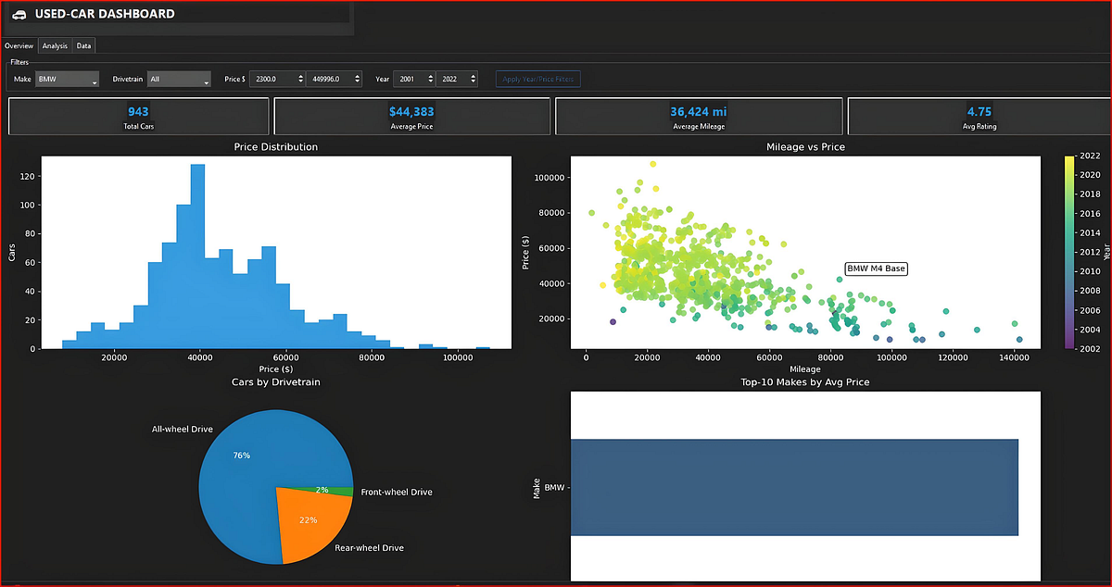Click the car icon in the dashboard header

pyautogui.click(x=20, y=14)
